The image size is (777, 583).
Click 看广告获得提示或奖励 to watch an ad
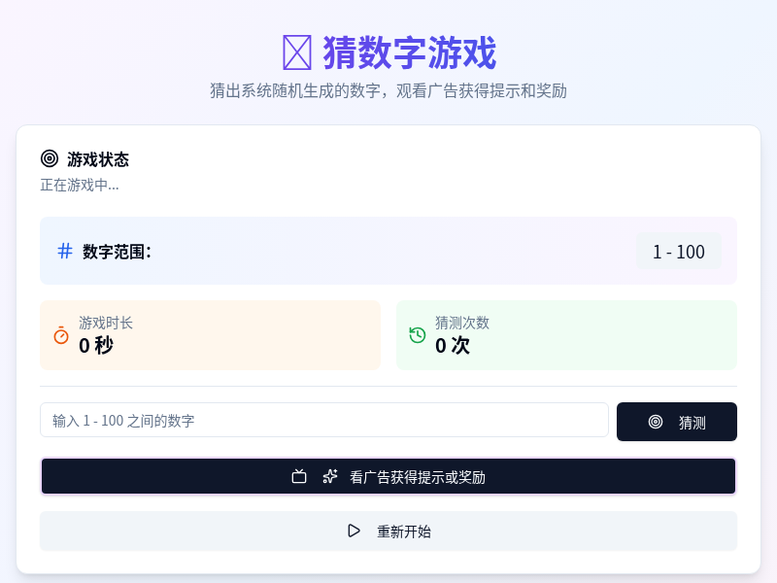point(388,476)
